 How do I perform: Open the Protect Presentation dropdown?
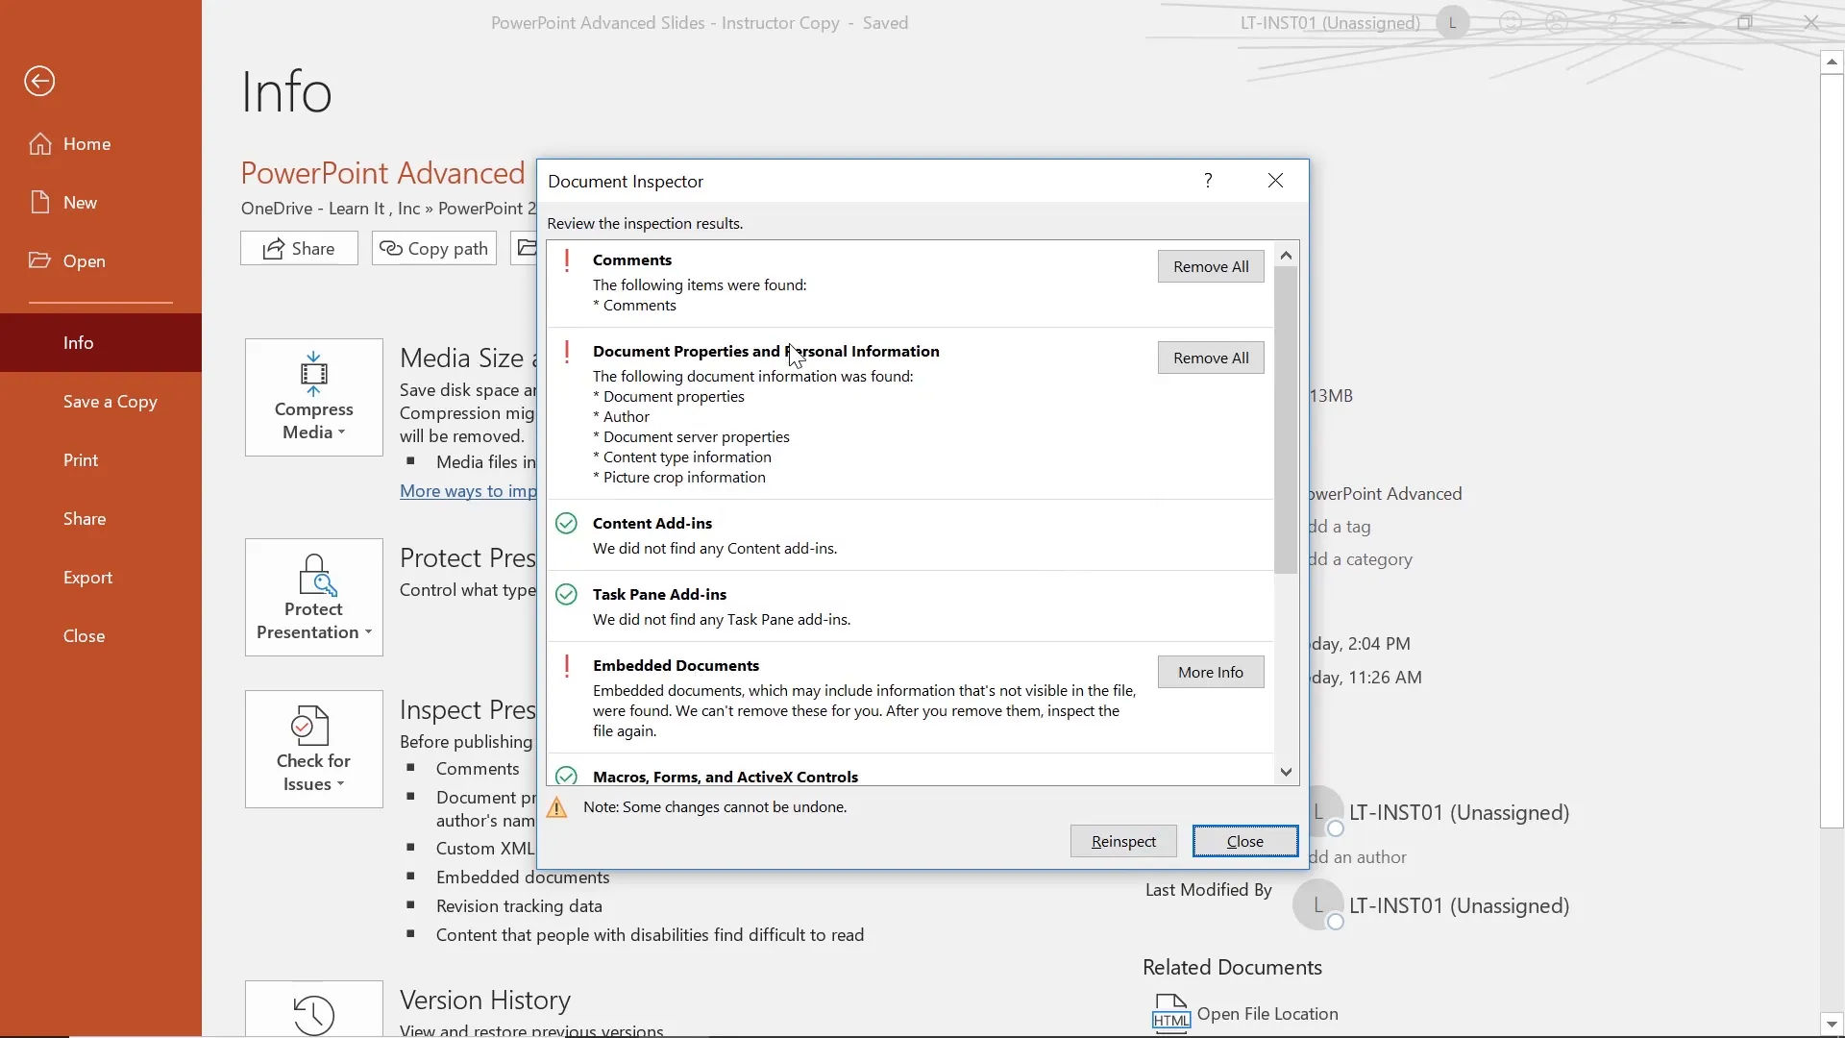(314, 598)
